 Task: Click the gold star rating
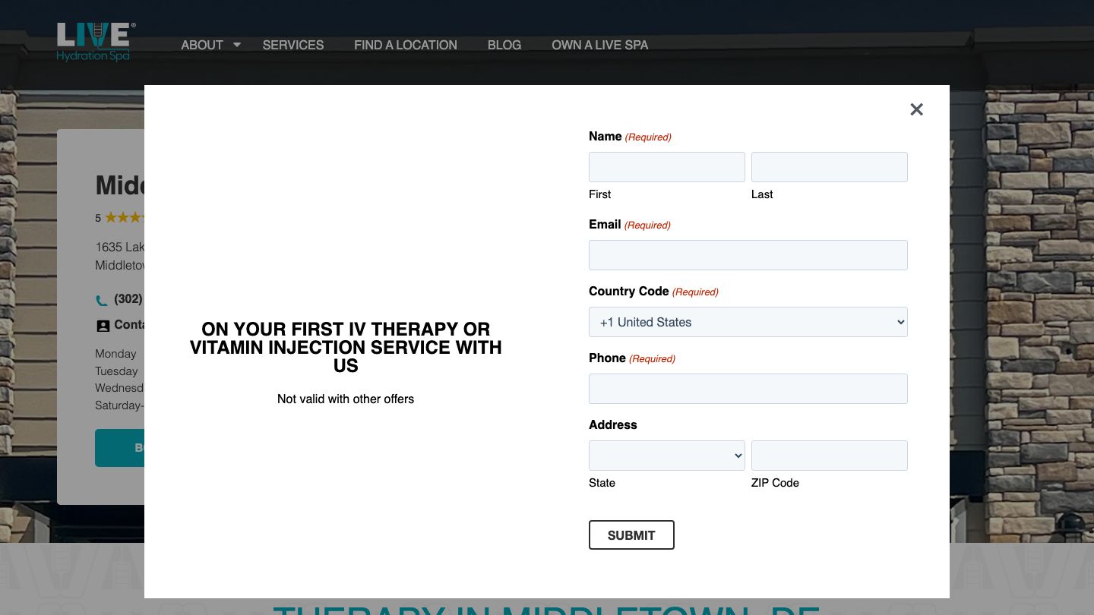[x=123, y=218]
